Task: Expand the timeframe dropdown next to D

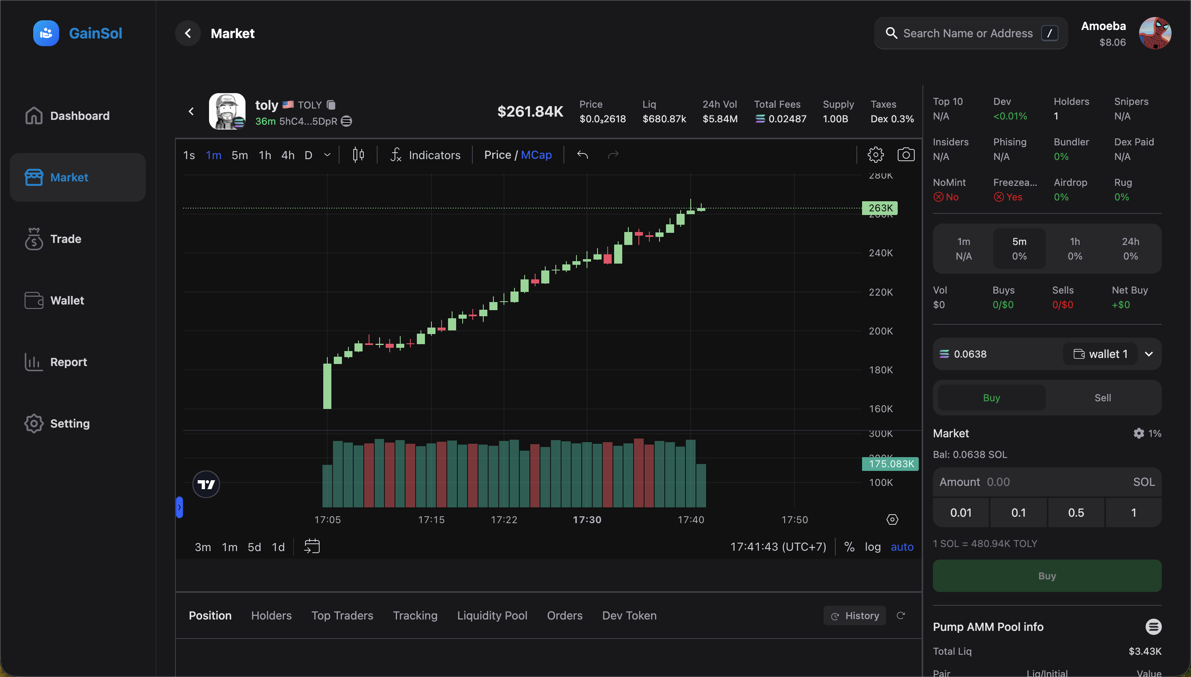Action: click(x=327, y=155)
